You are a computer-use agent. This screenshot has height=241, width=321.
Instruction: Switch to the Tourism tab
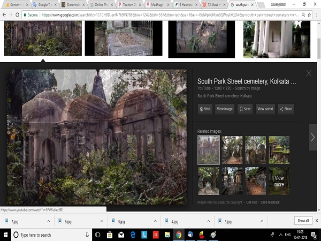pyautogui.click(x=129, y=4)
